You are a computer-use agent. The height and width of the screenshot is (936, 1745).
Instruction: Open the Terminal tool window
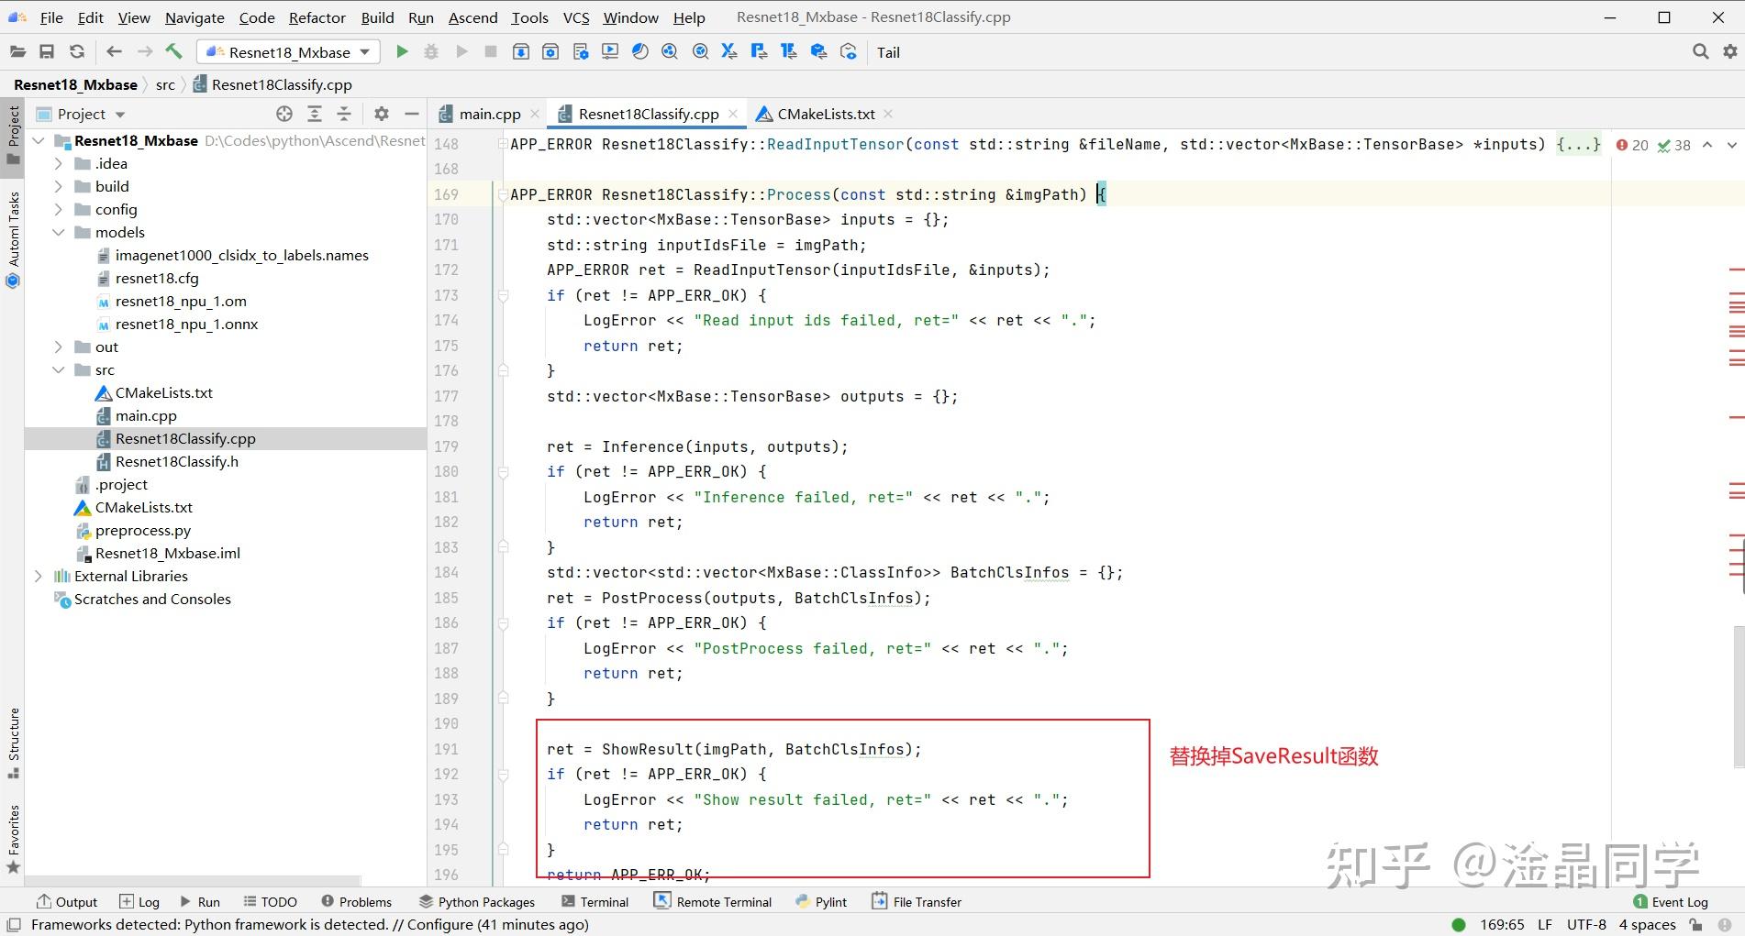595,901
